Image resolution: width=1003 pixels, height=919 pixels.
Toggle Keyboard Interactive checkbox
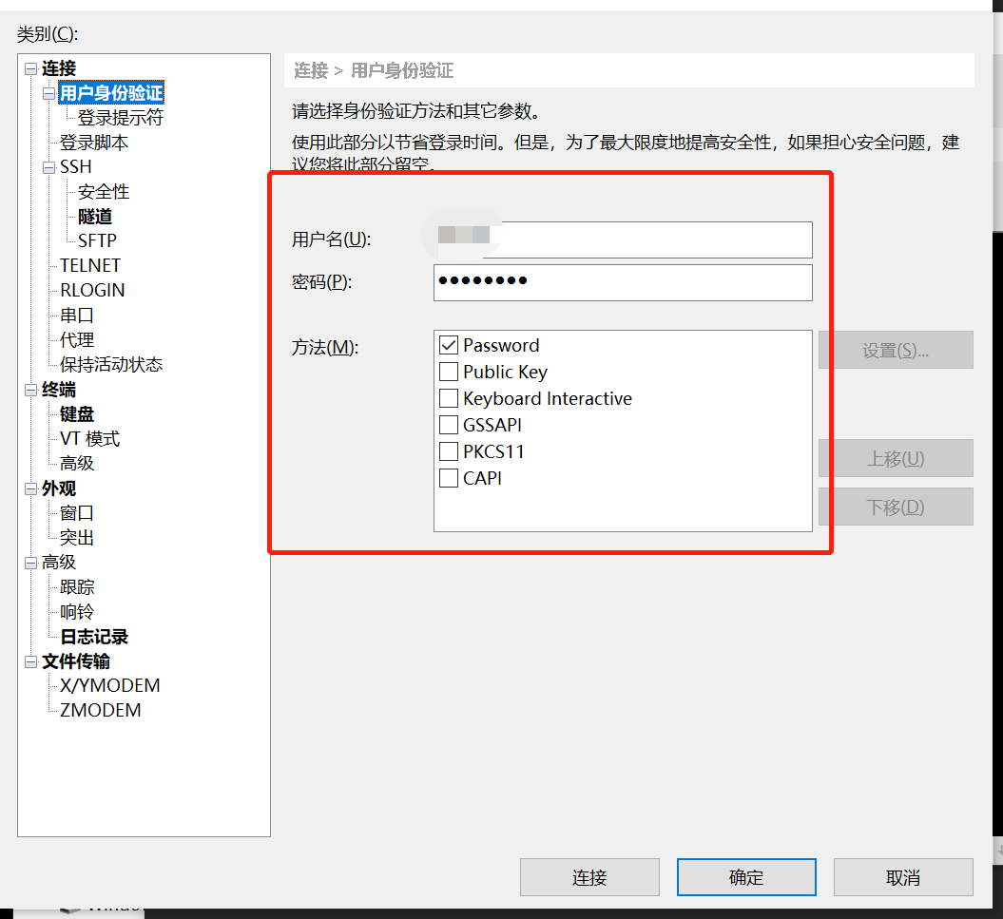(x=449, y=399)
